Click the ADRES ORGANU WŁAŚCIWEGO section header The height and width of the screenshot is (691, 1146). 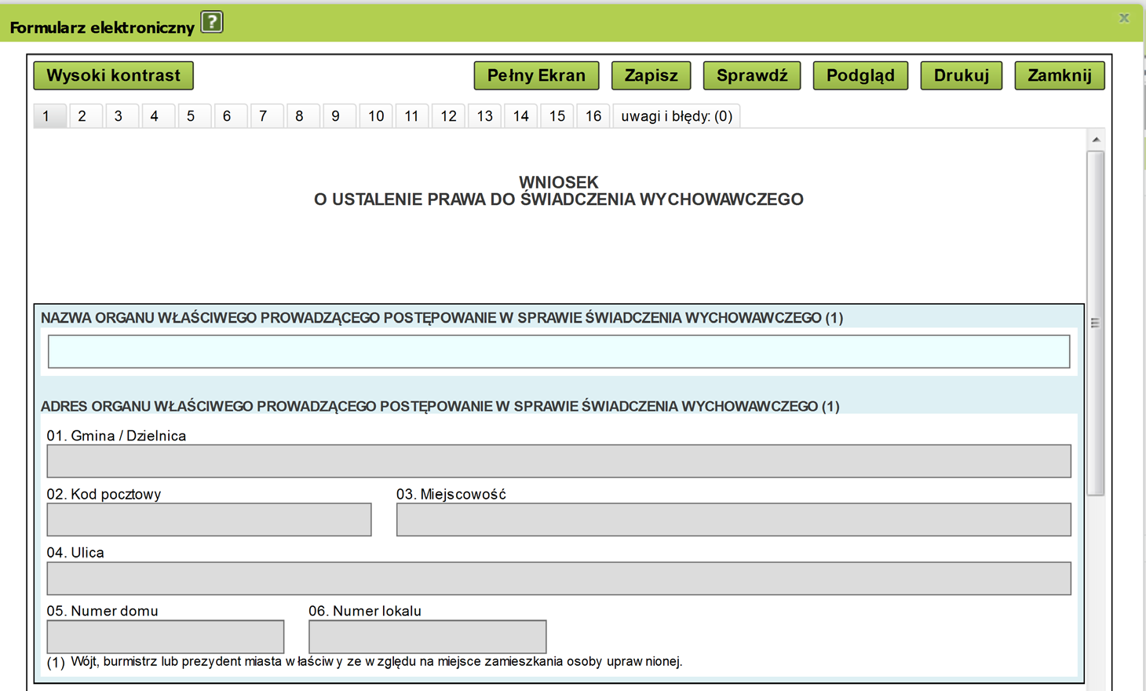[440, 406]
